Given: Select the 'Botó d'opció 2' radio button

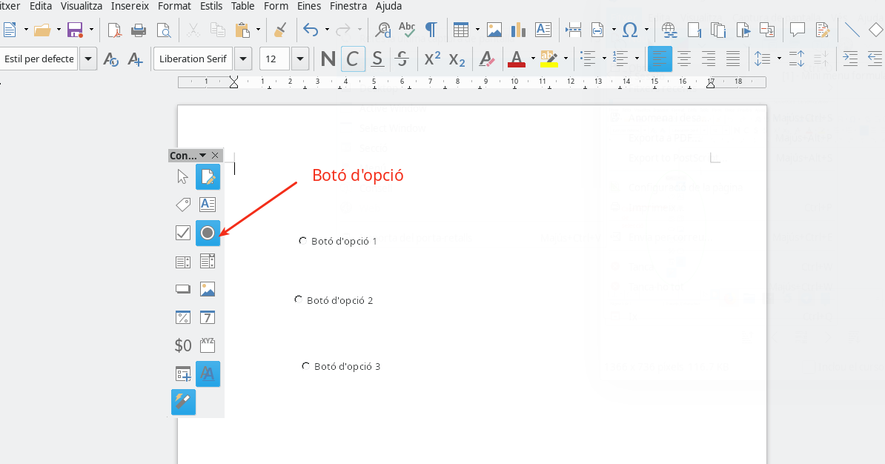Looking at the screenshot, I should click(x=299, y=299).
